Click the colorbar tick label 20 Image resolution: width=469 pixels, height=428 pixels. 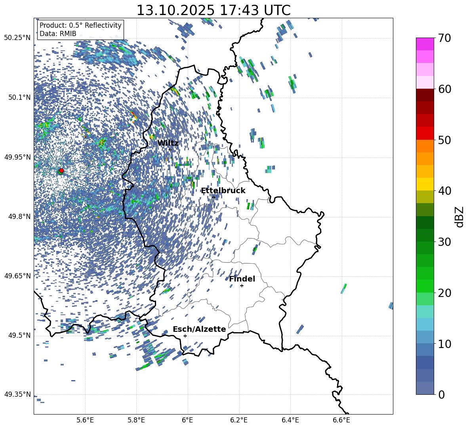tap(445, 293)
